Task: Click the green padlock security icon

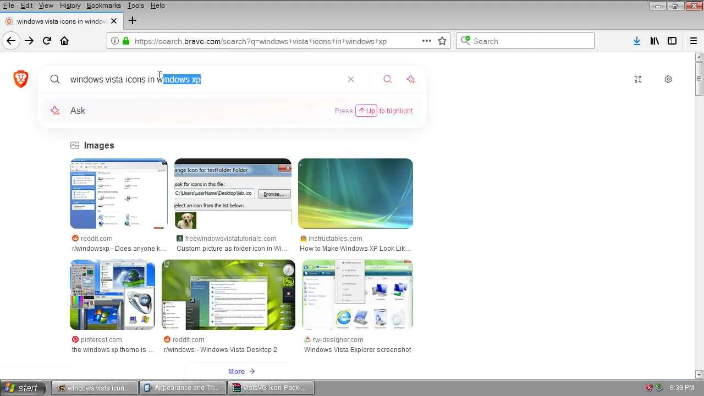Action: click(126, 41)
